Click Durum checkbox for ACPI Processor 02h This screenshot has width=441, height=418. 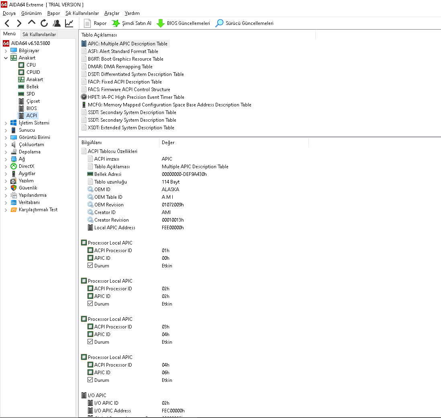click(x=90, y=304)
